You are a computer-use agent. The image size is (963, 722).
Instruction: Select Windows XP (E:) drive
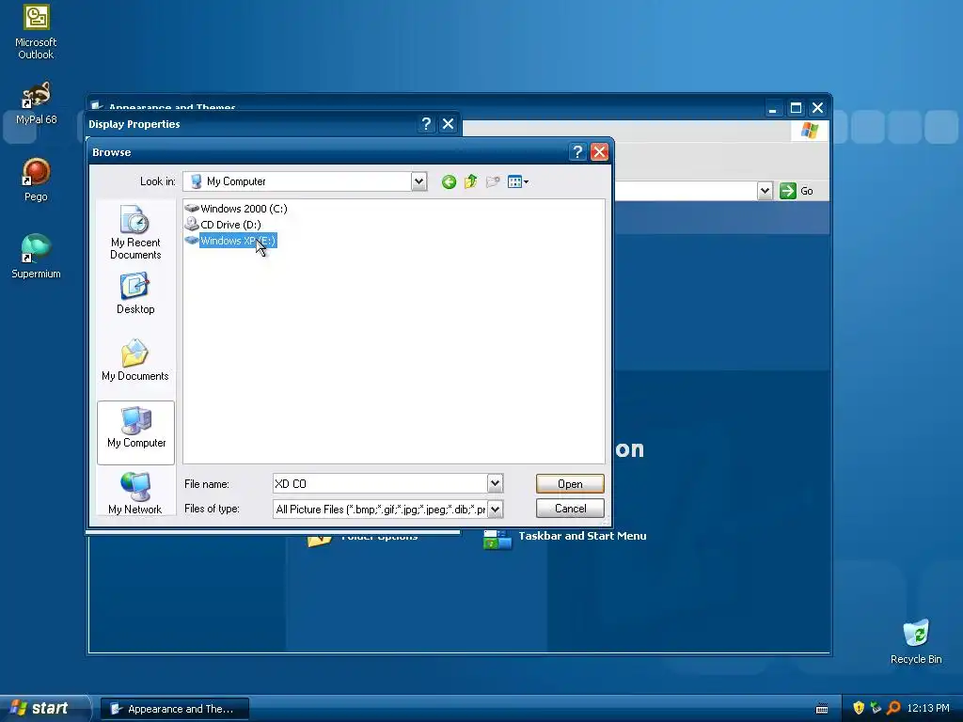(231, 241)
